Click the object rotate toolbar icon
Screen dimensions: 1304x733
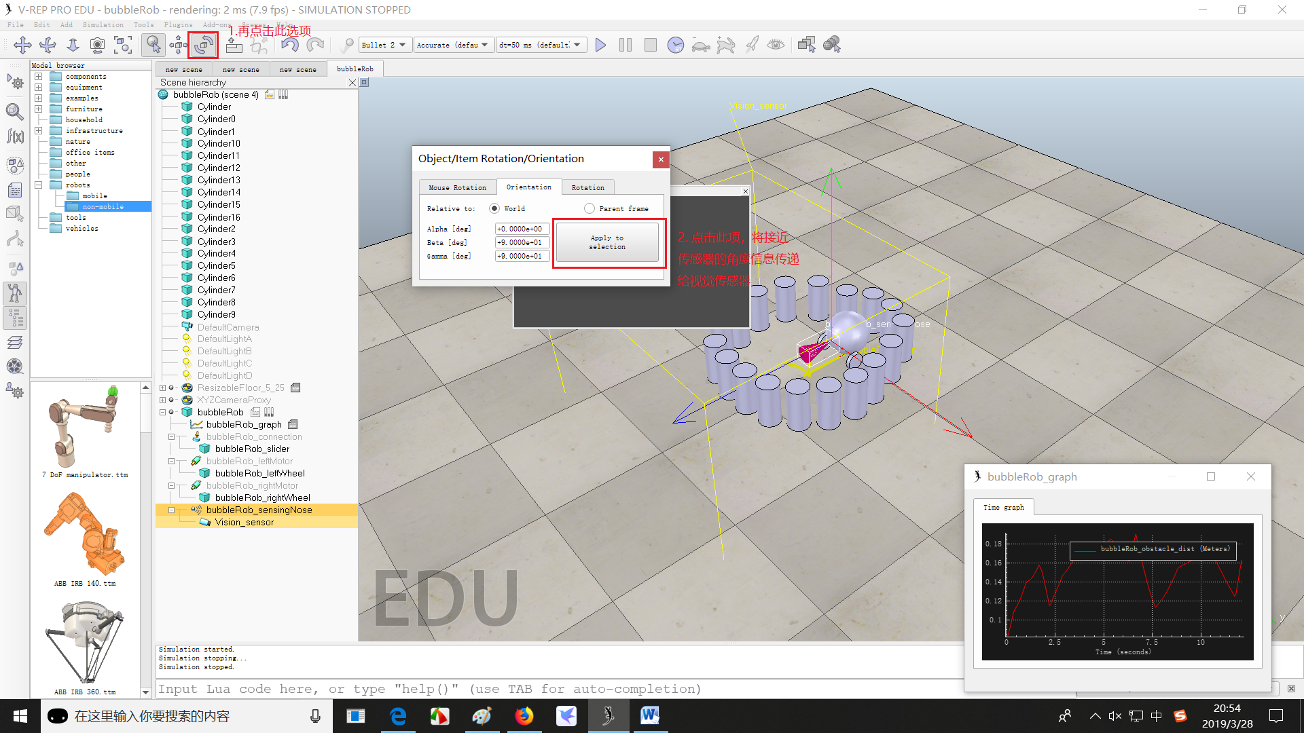click(203, 45)
